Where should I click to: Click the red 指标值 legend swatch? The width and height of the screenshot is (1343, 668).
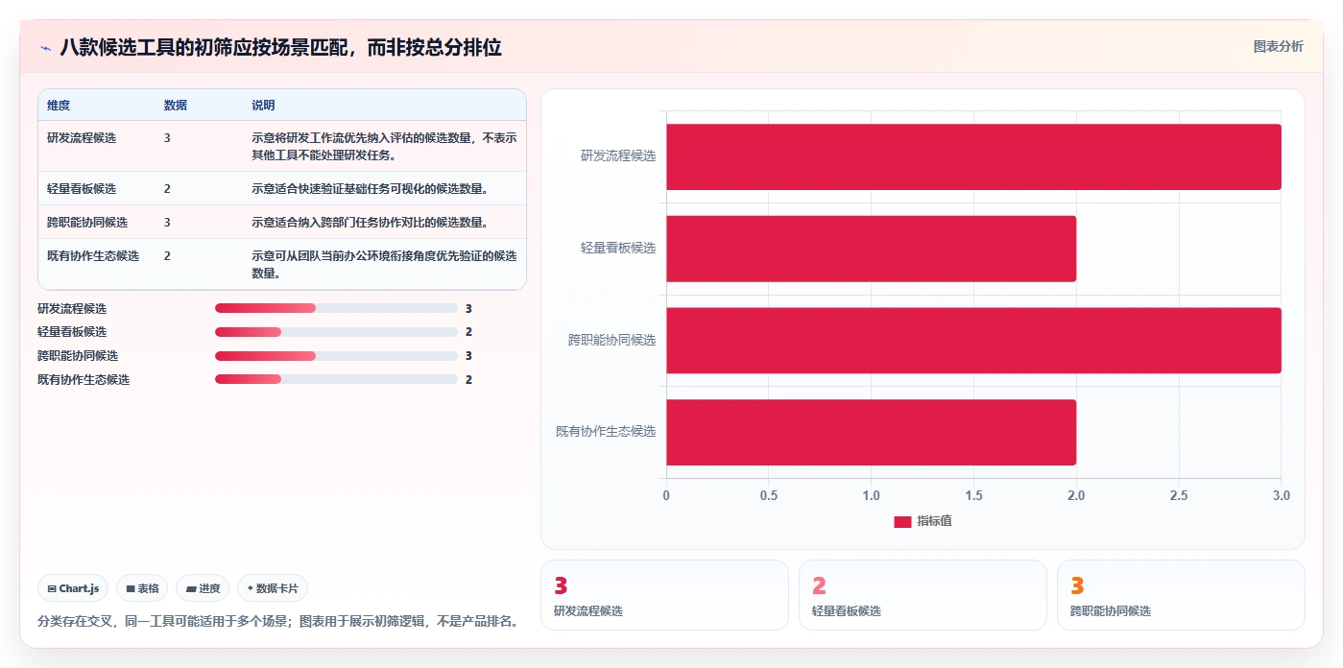[x=902, y=521]
